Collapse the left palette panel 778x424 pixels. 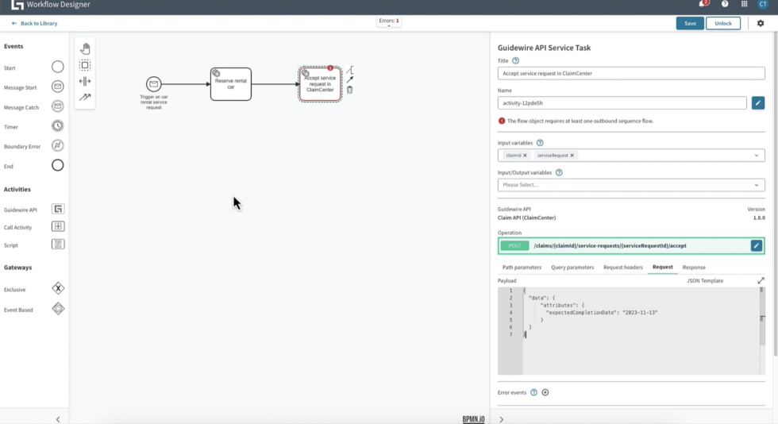58,419
